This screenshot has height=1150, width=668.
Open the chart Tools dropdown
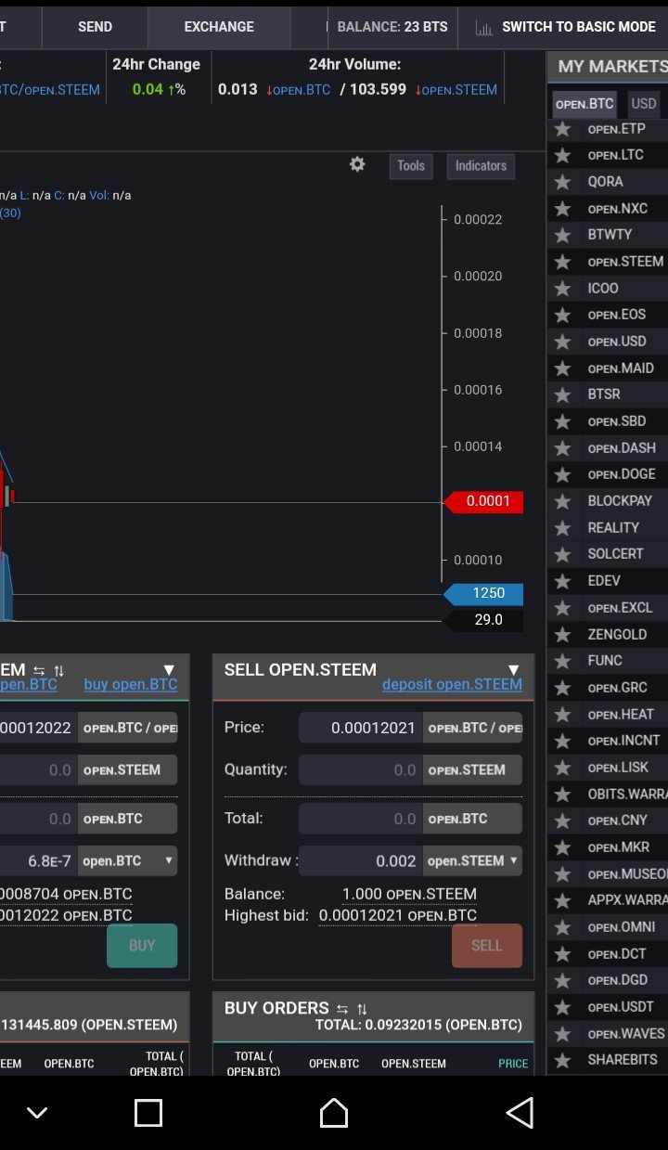pos(411,166)
